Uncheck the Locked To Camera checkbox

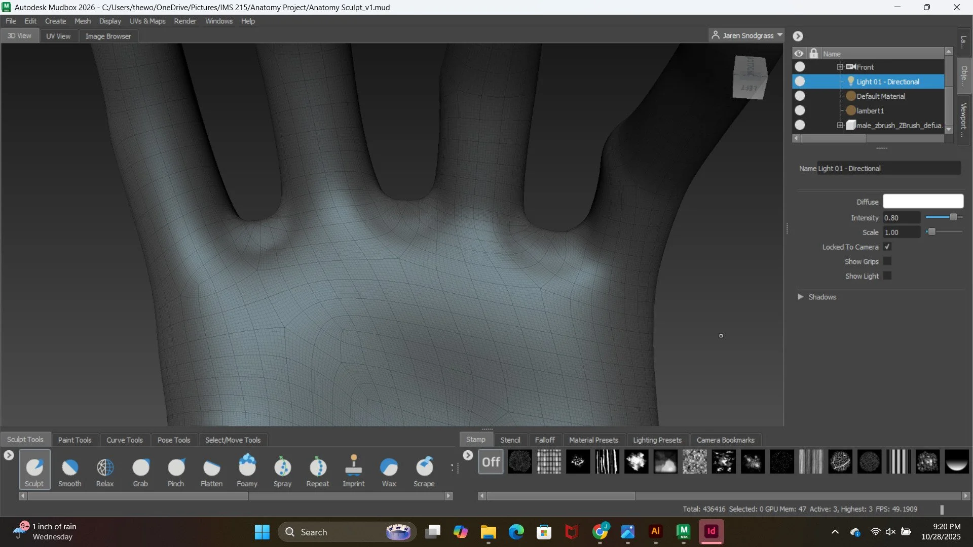tap(887, 247)
